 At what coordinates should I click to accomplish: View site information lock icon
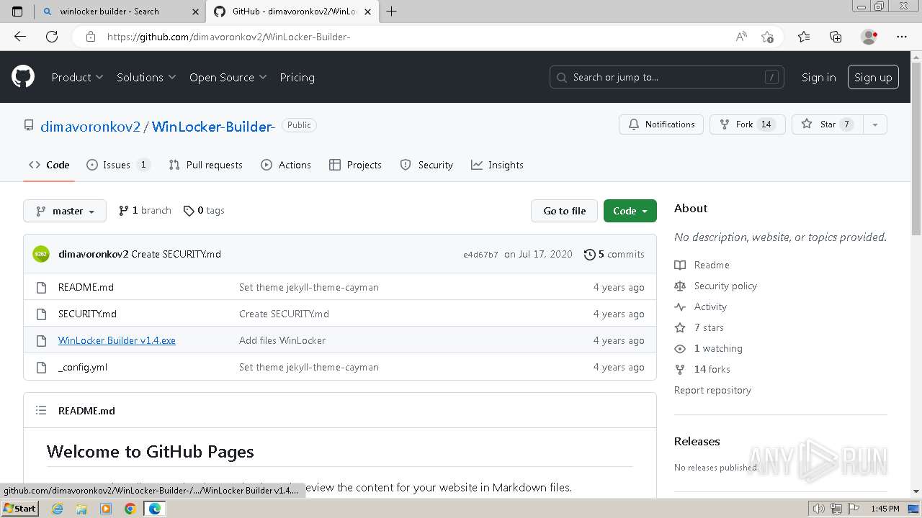91,37
